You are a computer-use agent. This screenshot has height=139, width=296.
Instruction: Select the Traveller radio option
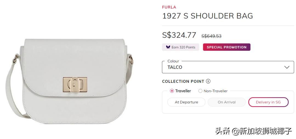pos(172,91)
